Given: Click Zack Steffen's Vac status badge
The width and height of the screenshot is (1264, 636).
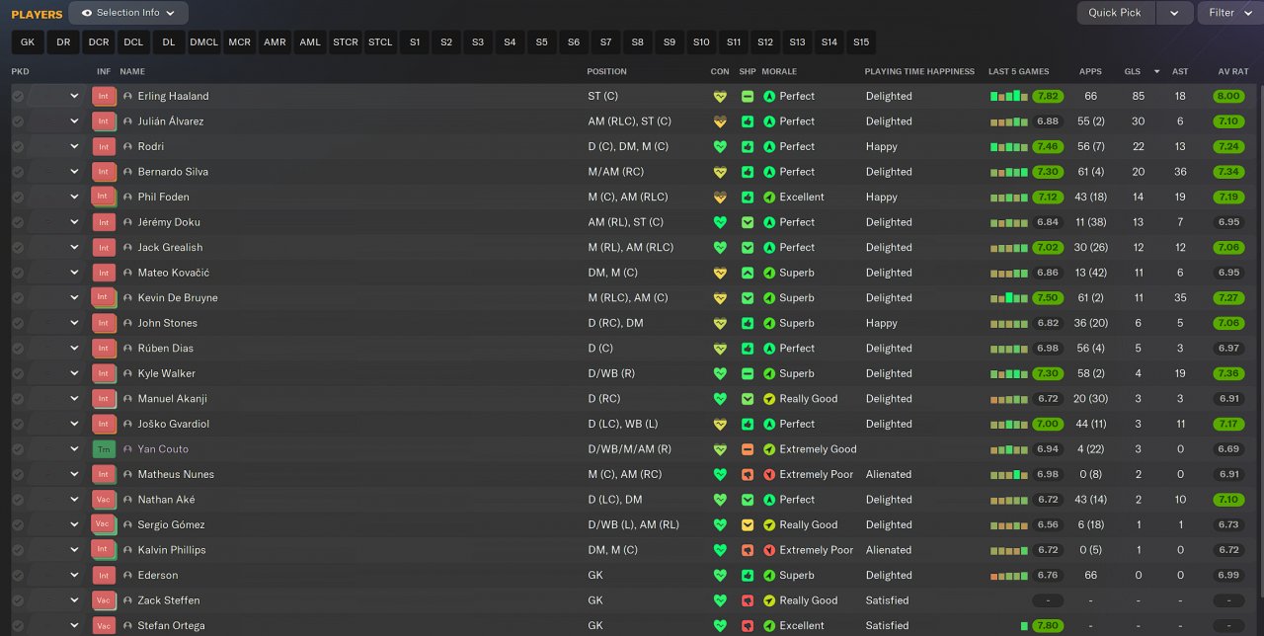Looking at the screenshot, I should click(x=104, y=600).
